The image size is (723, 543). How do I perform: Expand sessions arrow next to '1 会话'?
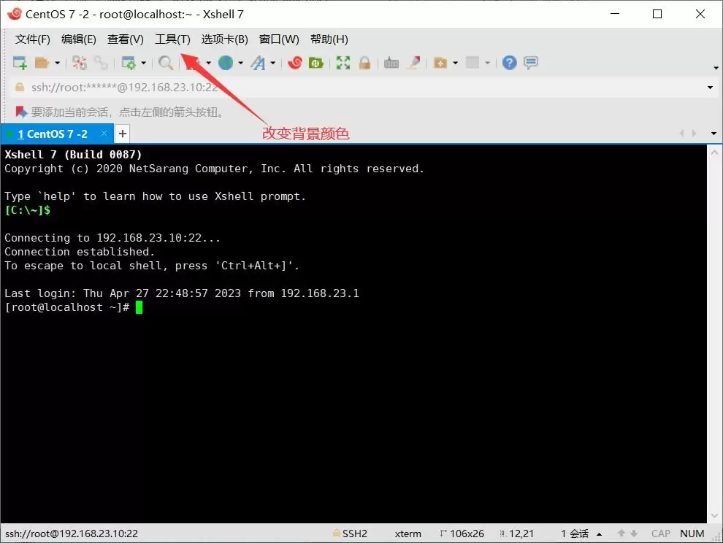pyautogui.click(x=600, y=534)
